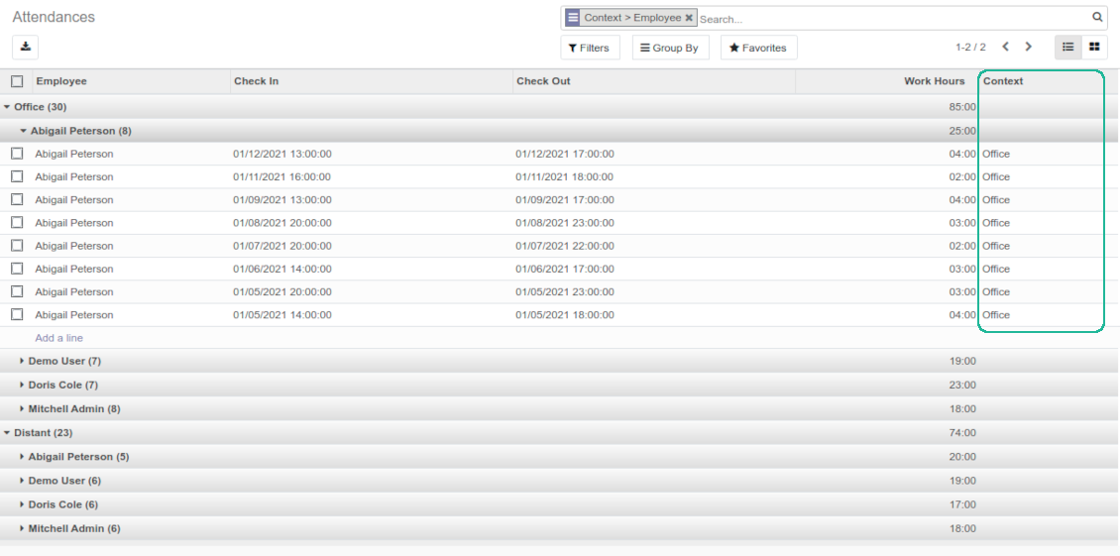Check the 01/05/2021 14:00:00 row checkbox
The width and height of the screenshot is (1120, 556).
tap(17, 314)
